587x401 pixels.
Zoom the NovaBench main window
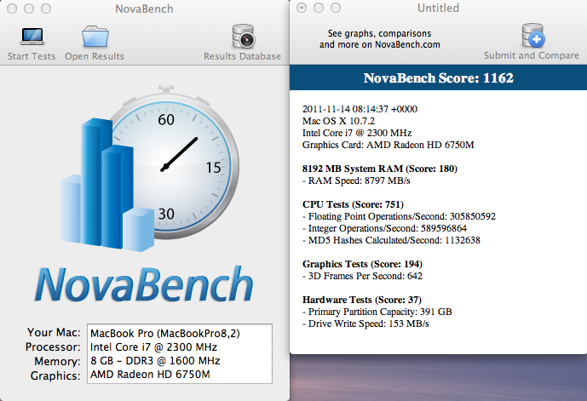(44, 9)
